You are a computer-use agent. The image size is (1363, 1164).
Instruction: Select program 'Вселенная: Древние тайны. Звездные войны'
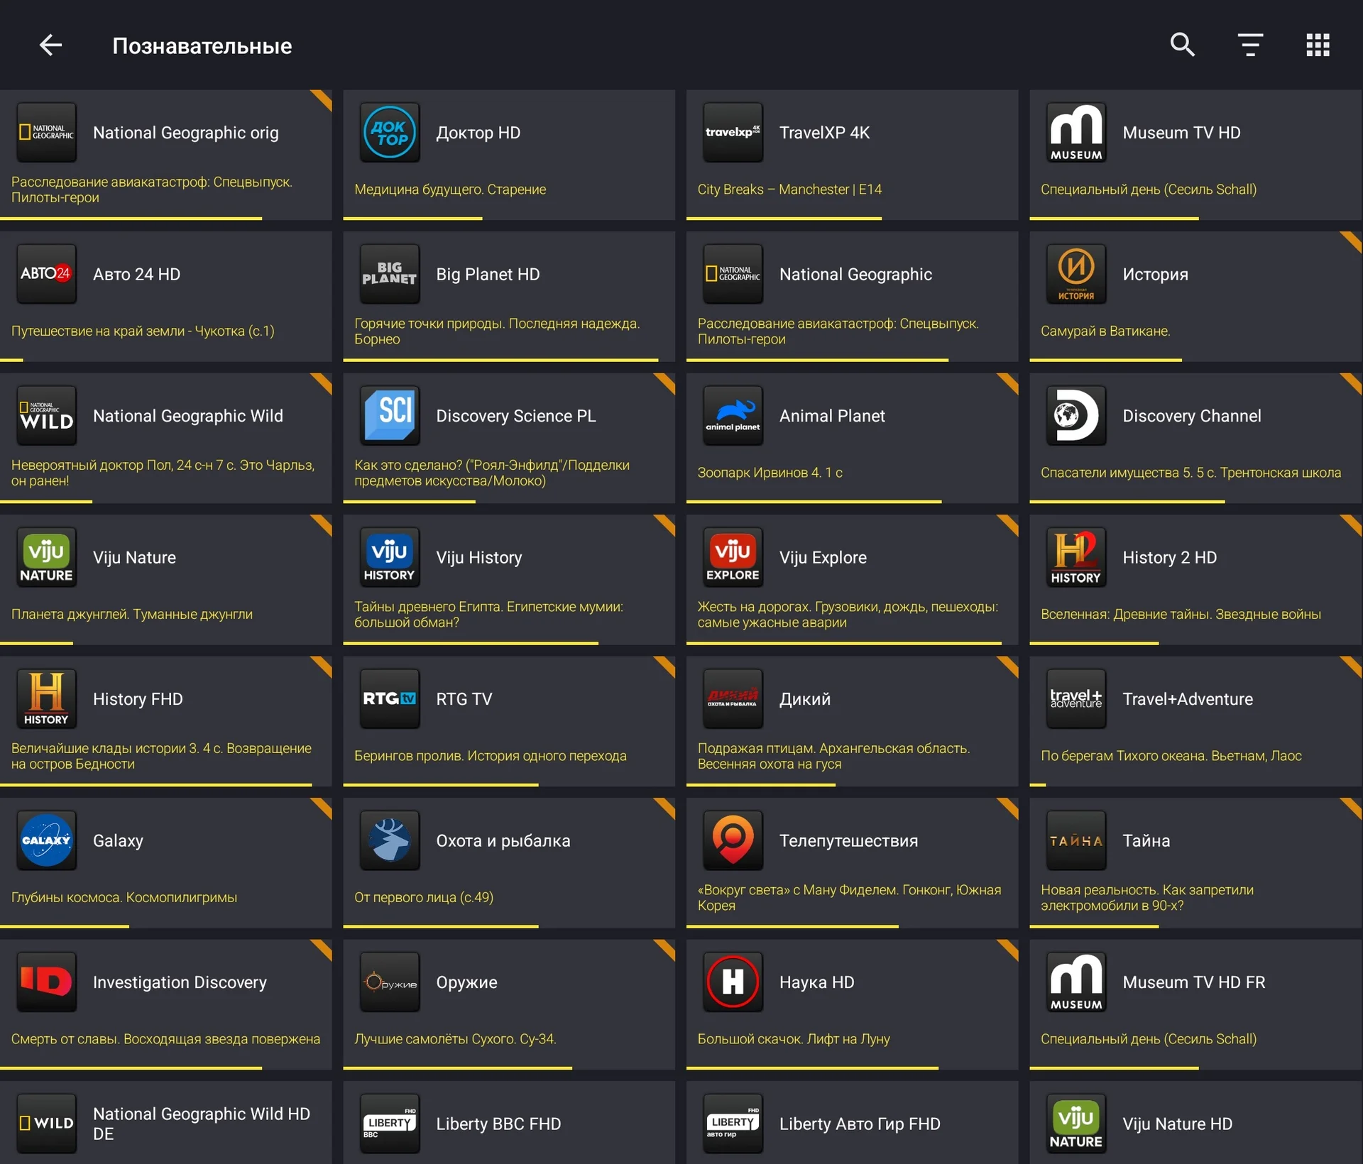1181,614
